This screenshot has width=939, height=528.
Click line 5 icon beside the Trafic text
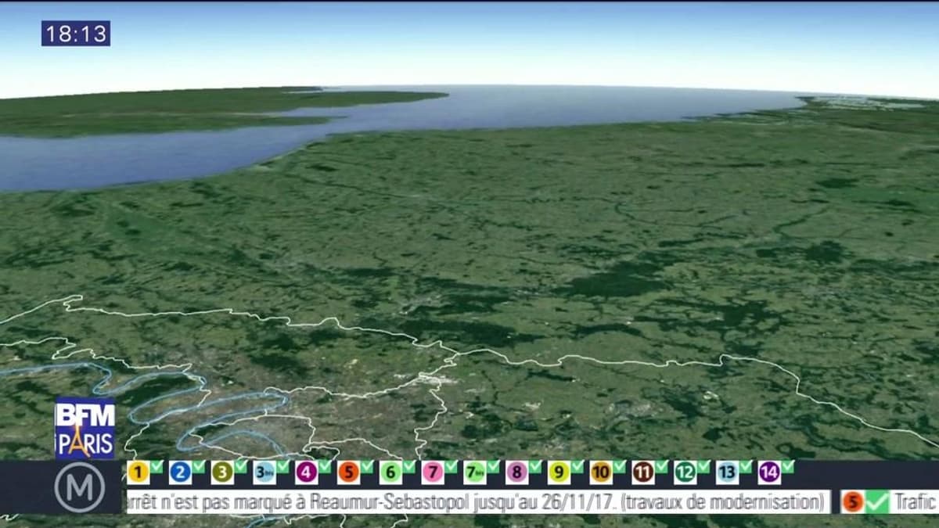tap(853, 502)
